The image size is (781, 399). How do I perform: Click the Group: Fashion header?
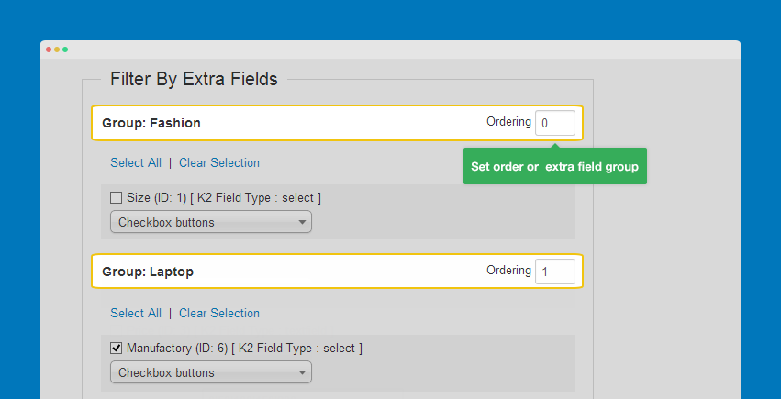pos(337,123)
